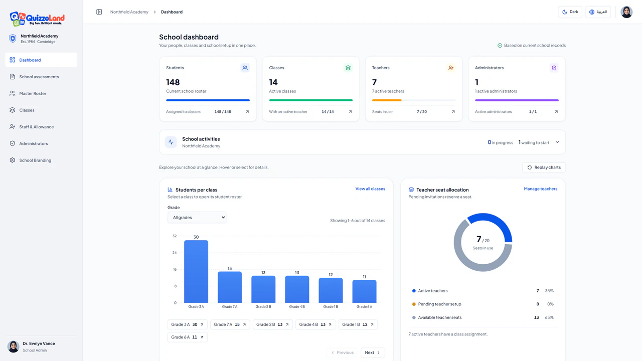Open the Grade 4 B roster chip
This screenshot has width=642, height=361.
coord(315,324)
